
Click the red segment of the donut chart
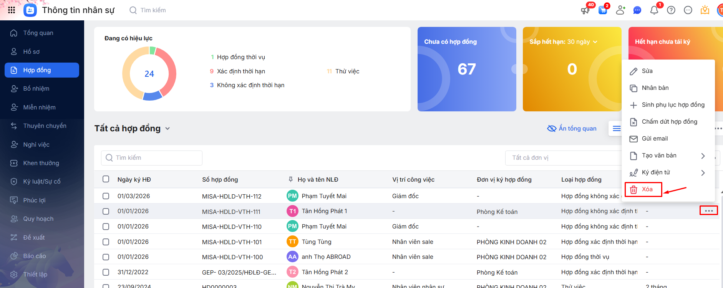coord(169,71)
